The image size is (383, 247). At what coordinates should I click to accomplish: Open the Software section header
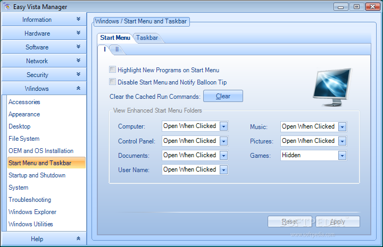coord(44,47)
